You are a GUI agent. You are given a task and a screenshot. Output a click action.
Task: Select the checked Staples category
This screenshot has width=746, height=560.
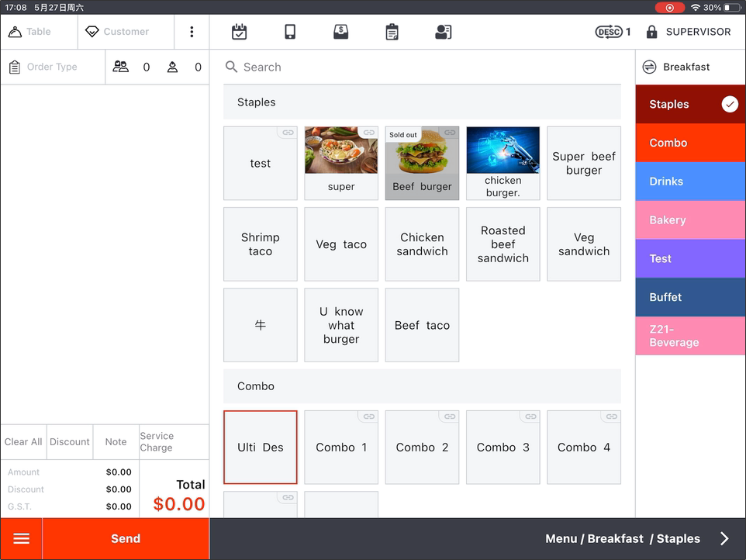tap(689, 105)
